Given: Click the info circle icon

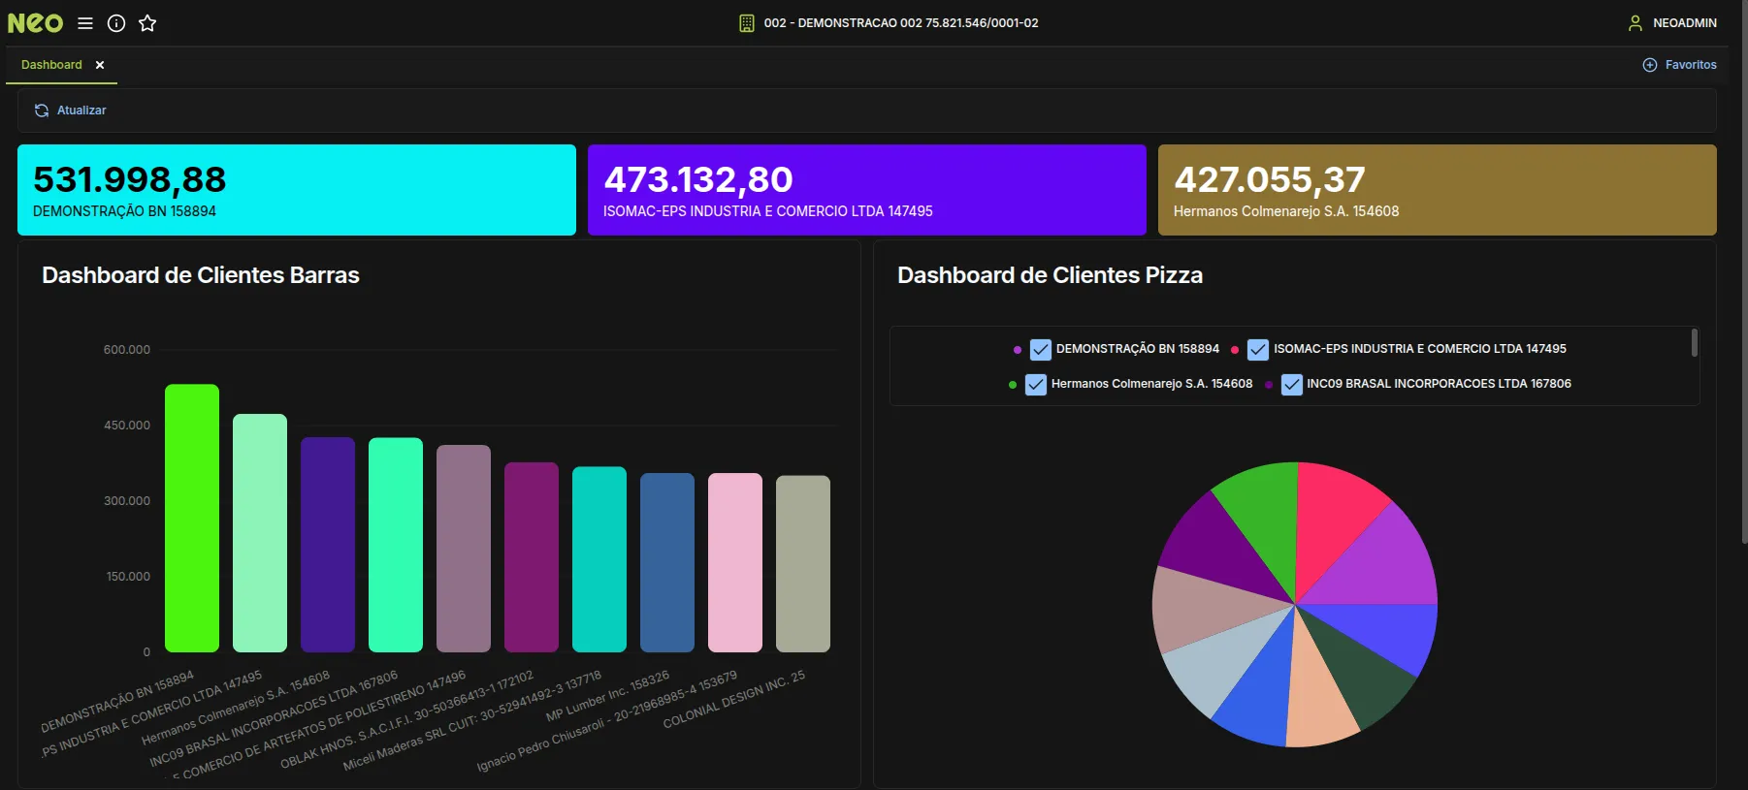Looking at the screenshot, I should coord(116,23).
